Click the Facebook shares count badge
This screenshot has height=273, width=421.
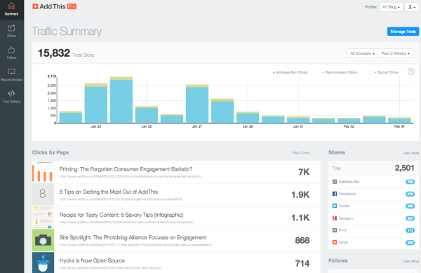tap(410, 194)
